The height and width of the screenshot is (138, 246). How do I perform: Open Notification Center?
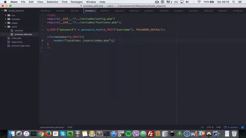240,2
